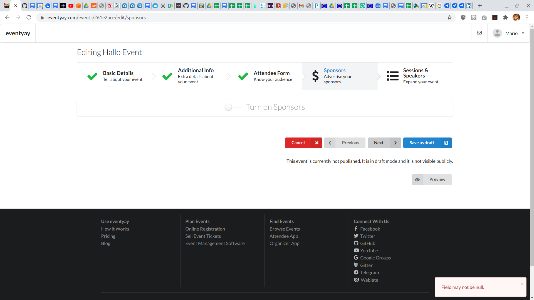Click the Twitter icon under Connect With Us
The width and height of the screenshot is (534, 300).
click(x=356, y=236)
